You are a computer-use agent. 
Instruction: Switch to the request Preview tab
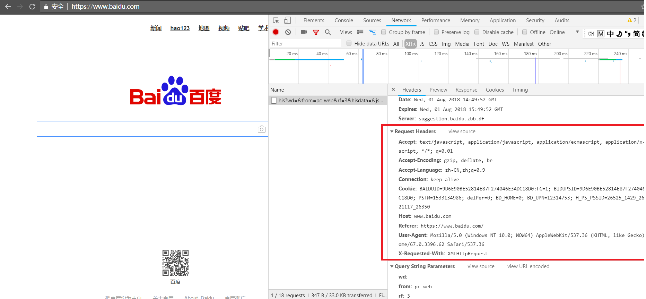point(438,90)
